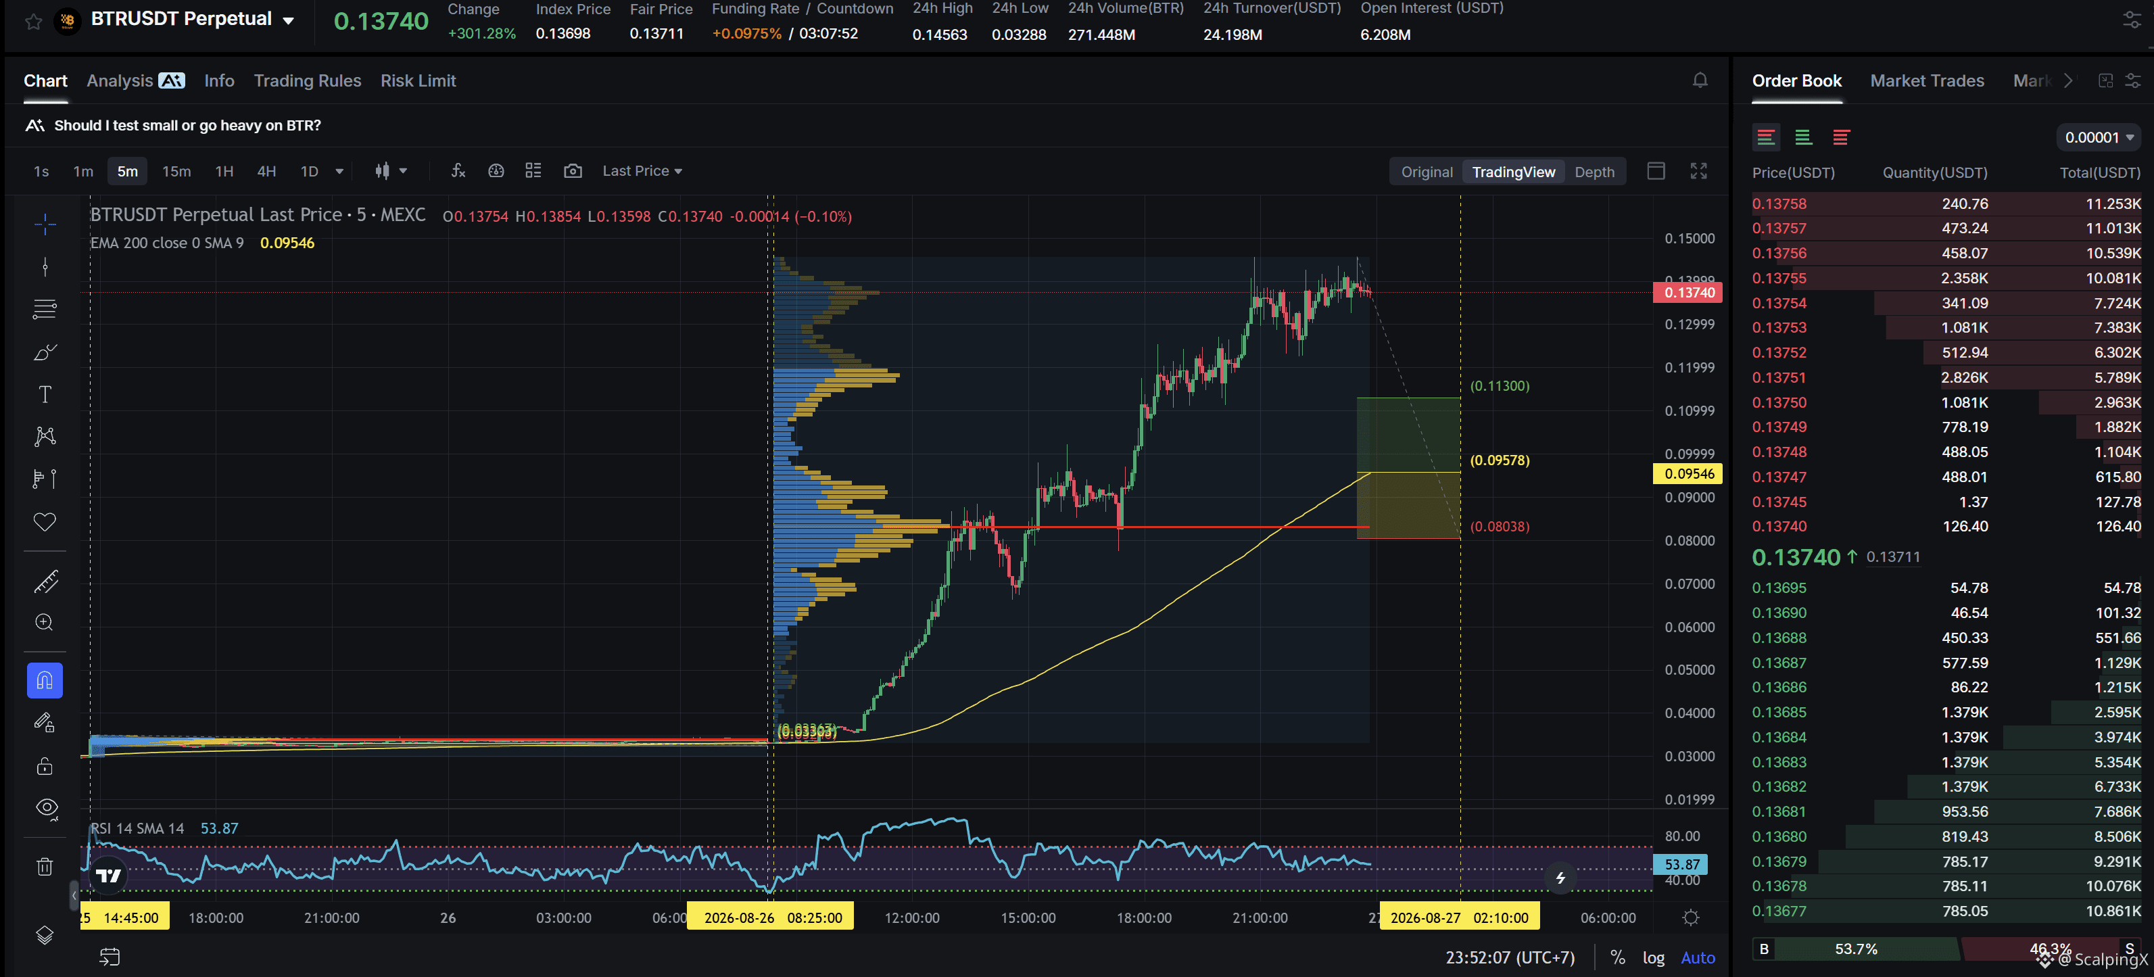Collapse the left drawing toolbar handle

(x=74, y=895)
